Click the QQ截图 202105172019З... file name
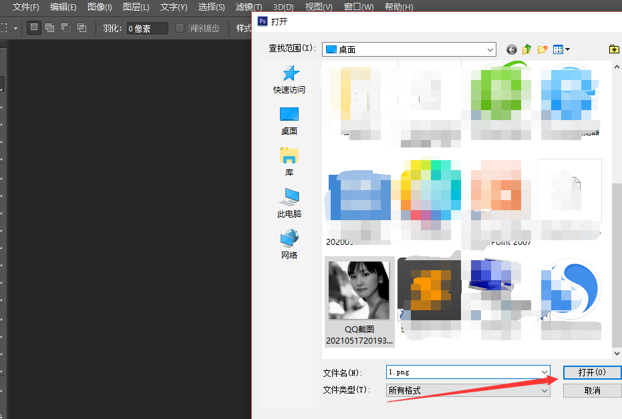The width and height of the screenshot is (622, 419). (x=359, y=335)
